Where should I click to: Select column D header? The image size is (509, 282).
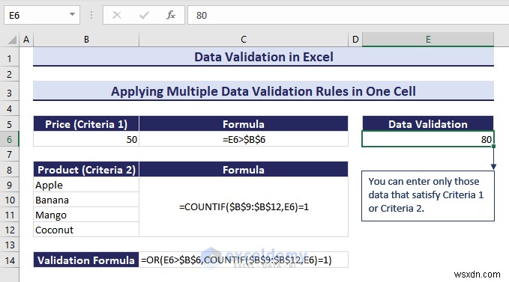(x=355, y=40)
